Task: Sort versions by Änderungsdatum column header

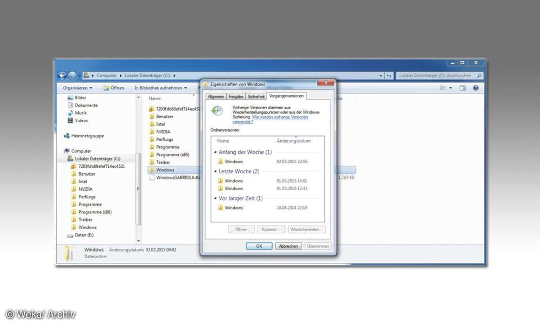Action: coord(294,141)
